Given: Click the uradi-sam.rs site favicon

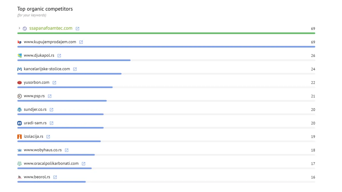Looking at the screenshot, I should (x=19, y=123).
